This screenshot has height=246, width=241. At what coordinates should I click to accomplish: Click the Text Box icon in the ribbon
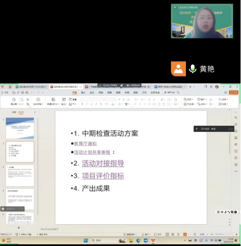(185, 104)
